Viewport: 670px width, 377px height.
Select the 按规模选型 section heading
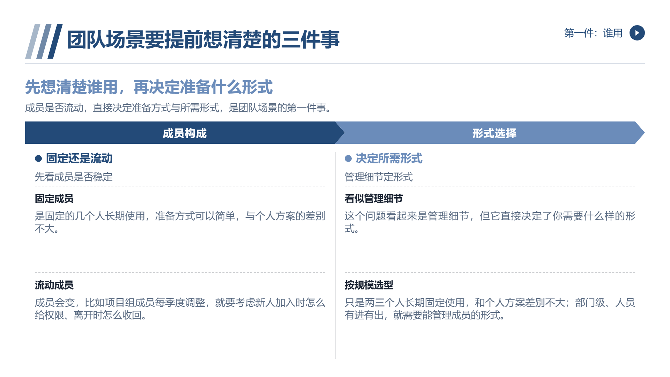[369, 285]
